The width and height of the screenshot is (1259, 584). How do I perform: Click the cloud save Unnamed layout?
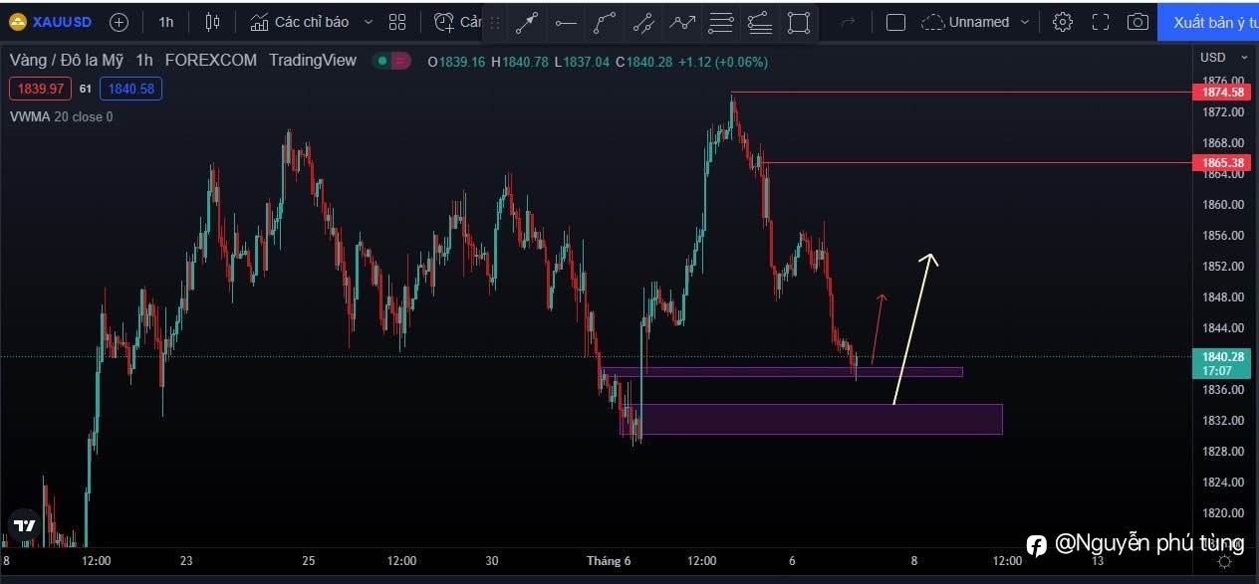pyautogui.click(x=965, y=22)
